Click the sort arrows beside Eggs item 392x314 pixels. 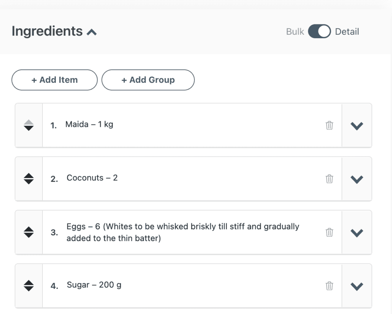pos(29,232)
